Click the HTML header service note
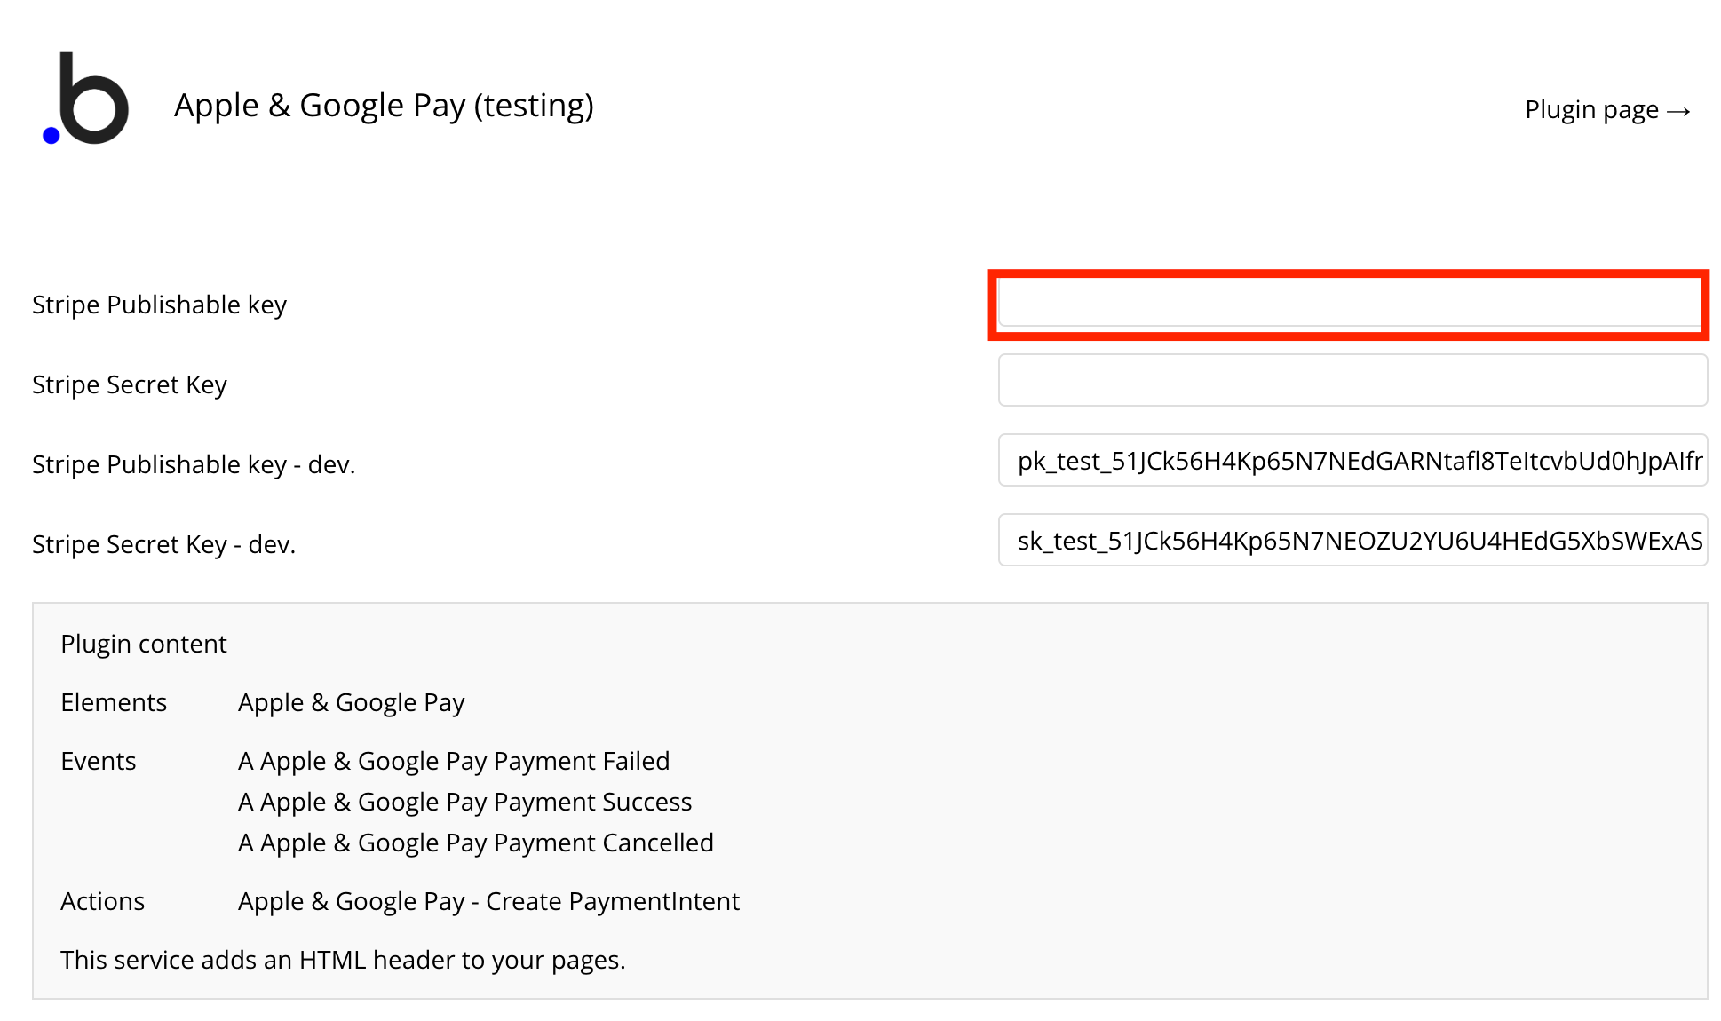Viewport: 1721px width, 1021px height. pyautogui.click(x=343, y=960)
